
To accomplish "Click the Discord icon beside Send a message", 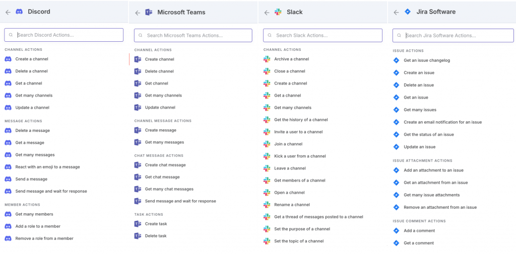I will tap(8, 179).
